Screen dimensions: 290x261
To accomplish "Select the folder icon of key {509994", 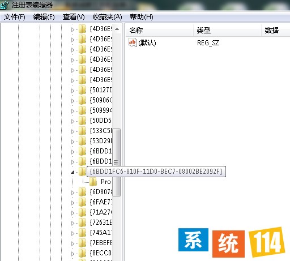I will [x=82, y=110].
